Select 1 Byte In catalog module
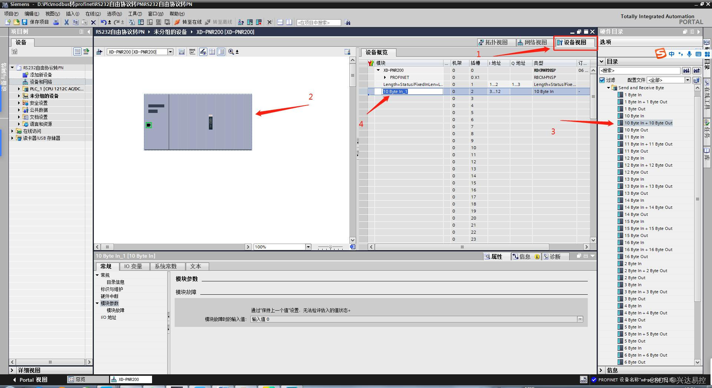 633,95
